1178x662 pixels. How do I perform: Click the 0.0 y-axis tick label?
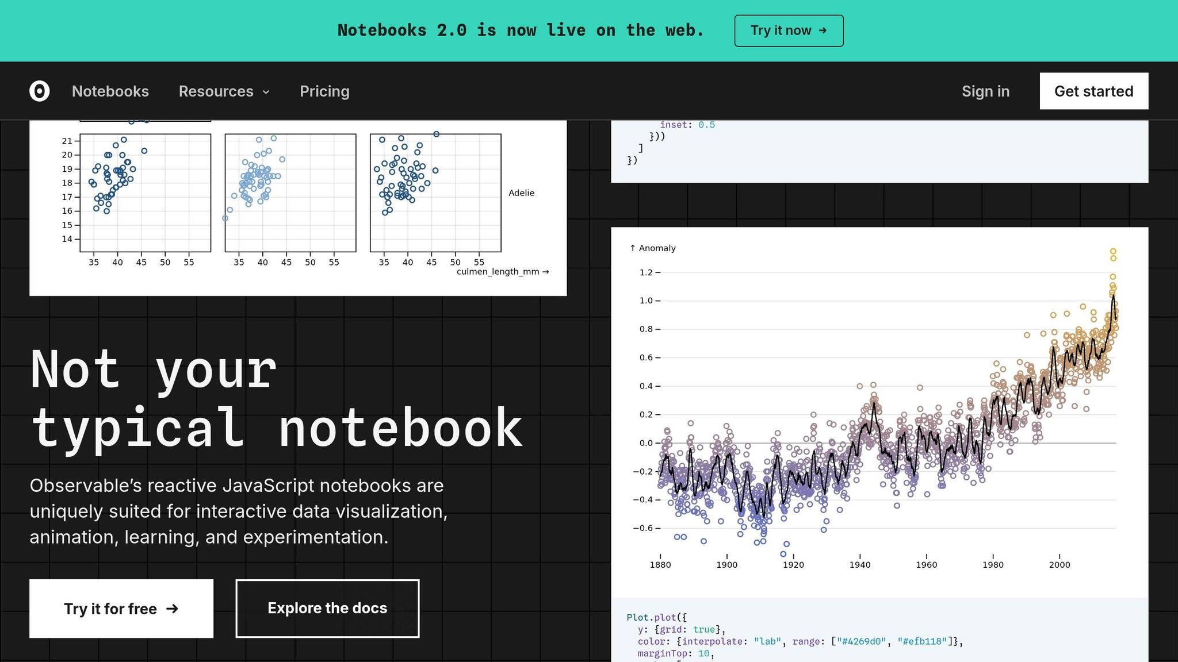(x=647, y=443)
